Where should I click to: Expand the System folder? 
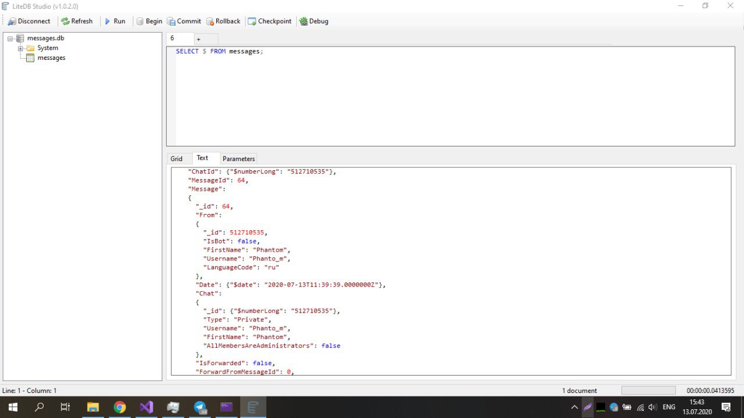point(20,48)
